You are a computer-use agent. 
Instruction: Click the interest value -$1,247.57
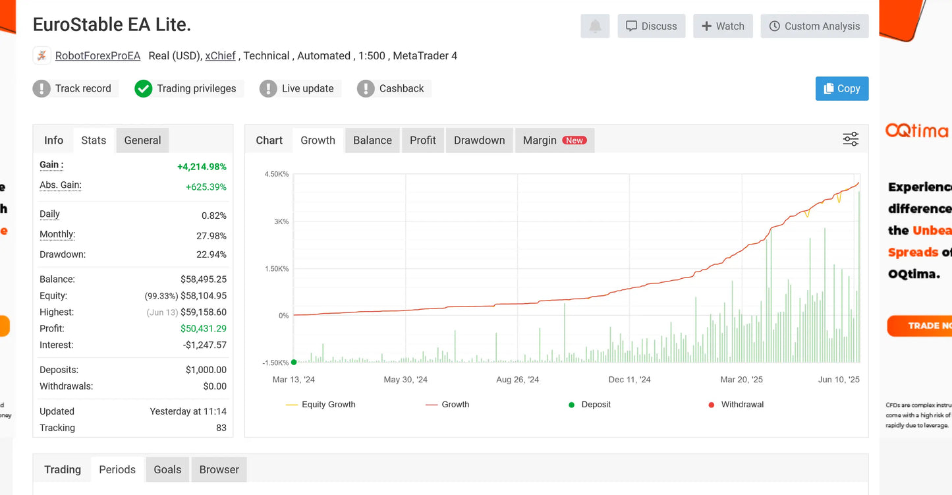coord(204,345)
